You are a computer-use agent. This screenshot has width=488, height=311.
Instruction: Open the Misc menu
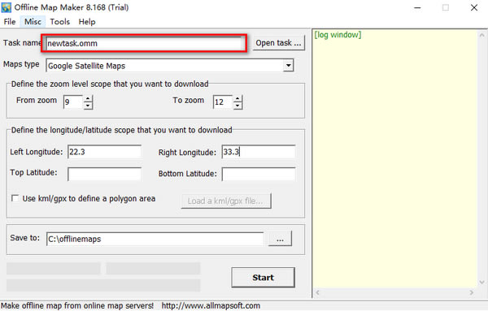tap(33, 22)
